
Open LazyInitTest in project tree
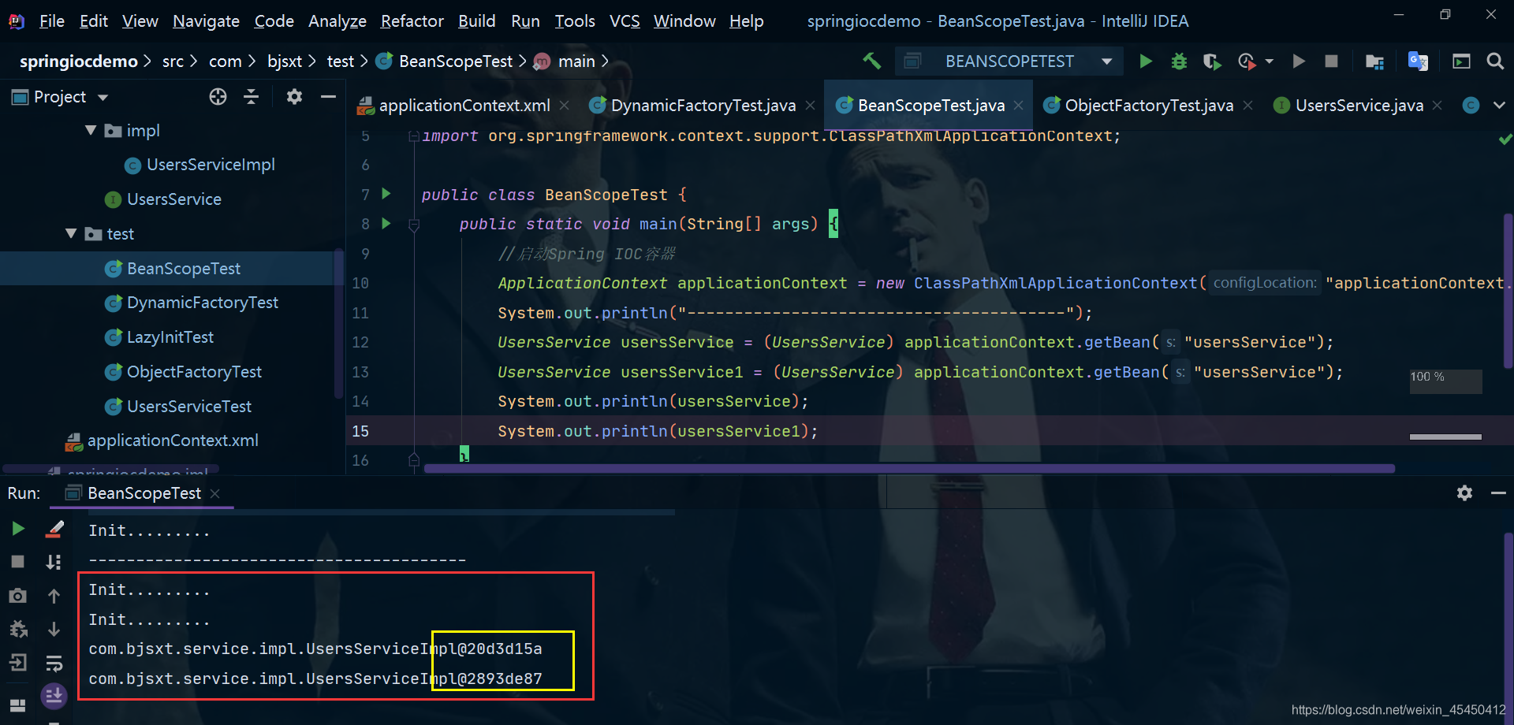pos(170,337)
